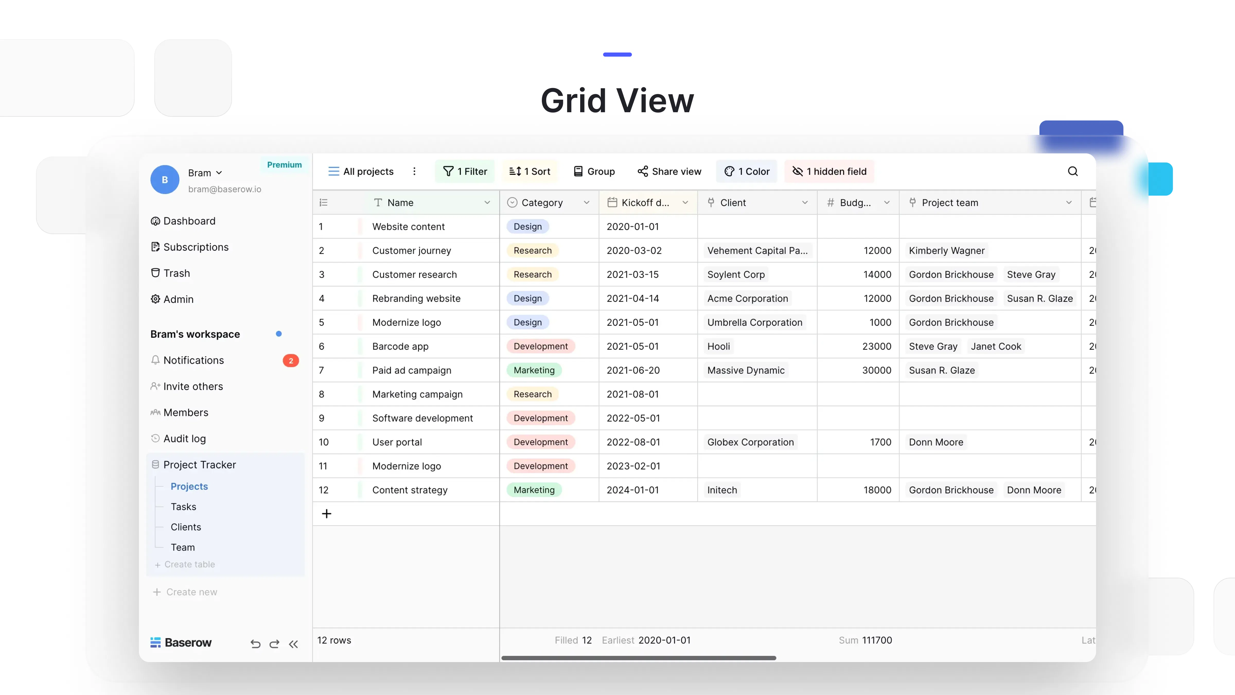Image resolution: width=1235 pixels, height=695 pixels.
Task: Click the undo arrow icon
Action: tap(255, 644)
